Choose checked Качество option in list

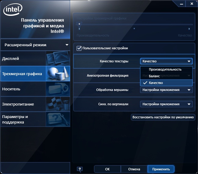166,83
